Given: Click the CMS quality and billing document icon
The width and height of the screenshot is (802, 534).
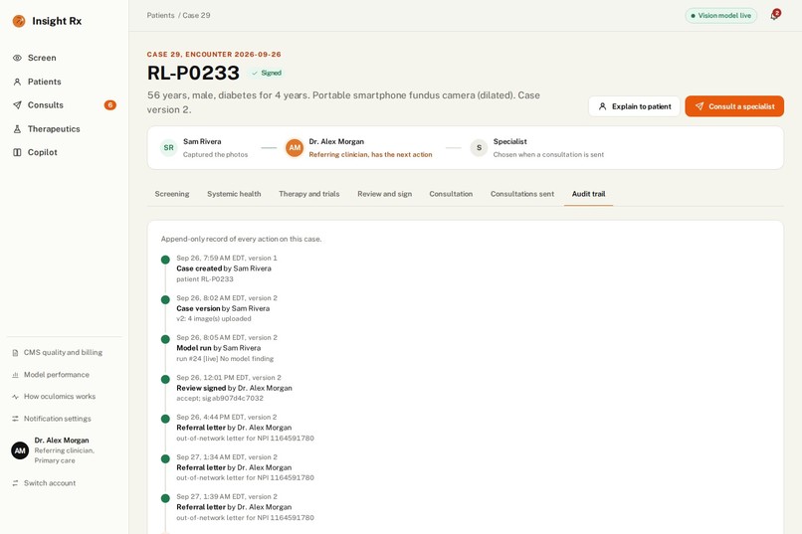Looking at the screenshot, I should click(15, 353).
